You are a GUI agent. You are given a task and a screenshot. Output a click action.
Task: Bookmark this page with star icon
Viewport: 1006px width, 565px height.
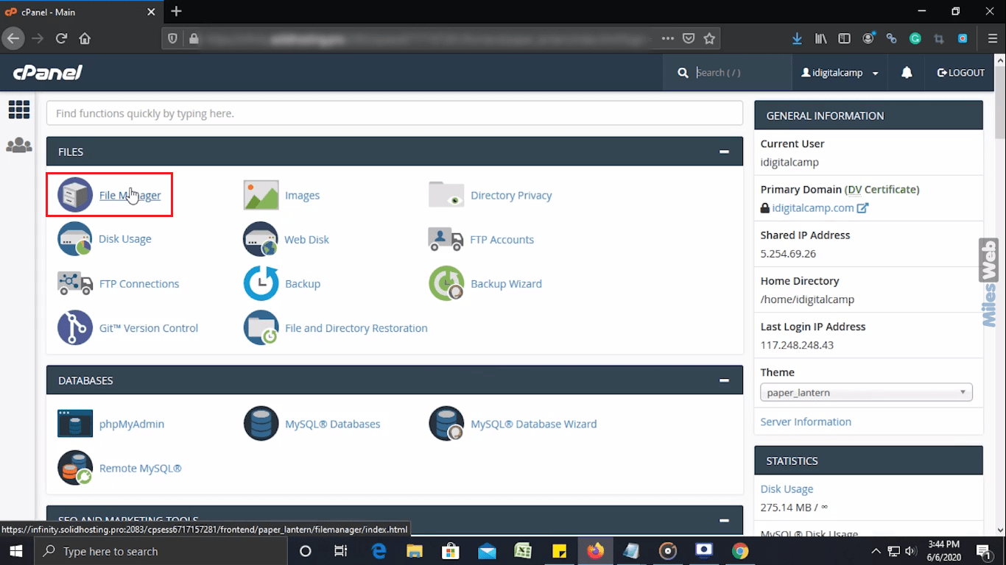point(709,38)
